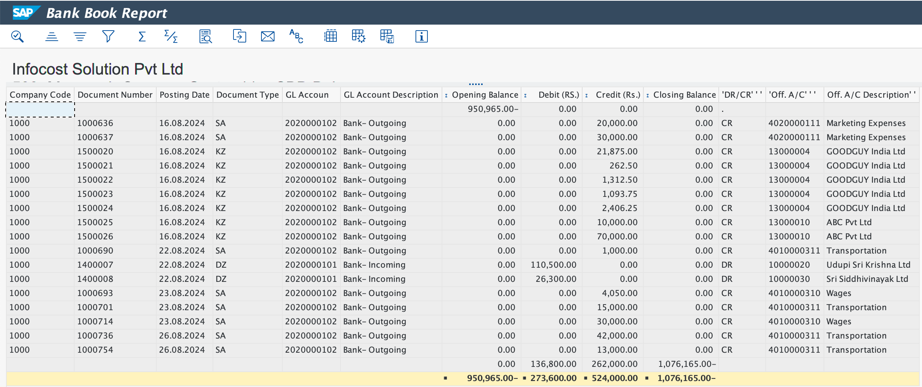Click the Select Layout gear grid icon
The image size is (922, 387).
(358, 37)
